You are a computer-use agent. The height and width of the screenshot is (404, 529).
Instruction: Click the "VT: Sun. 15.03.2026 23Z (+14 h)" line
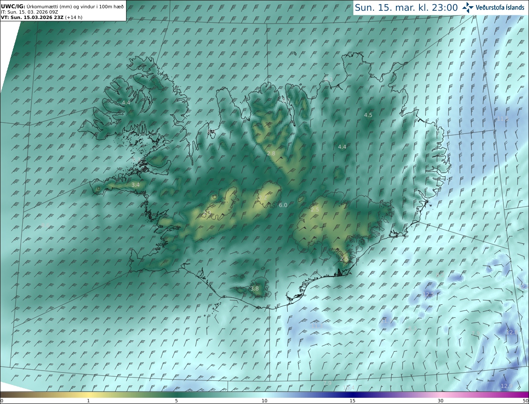pyautogui.click(x=42, y=17)
